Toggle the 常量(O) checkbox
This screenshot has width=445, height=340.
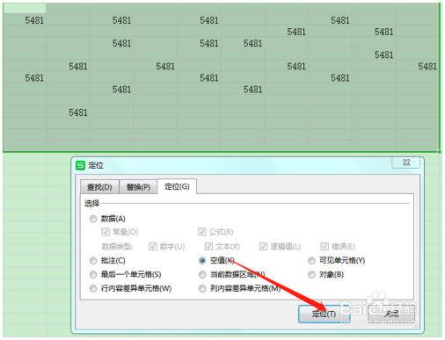106,232
